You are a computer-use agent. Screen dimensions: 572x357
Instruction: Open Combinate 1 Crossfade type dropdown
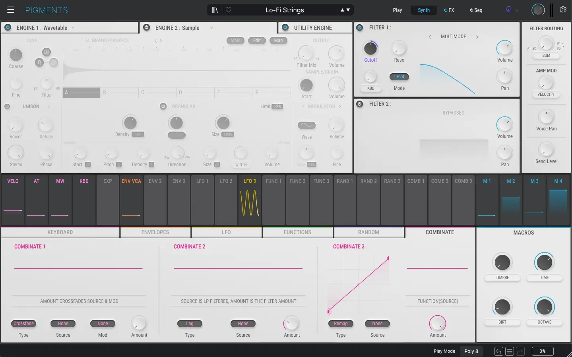[23, 324]
